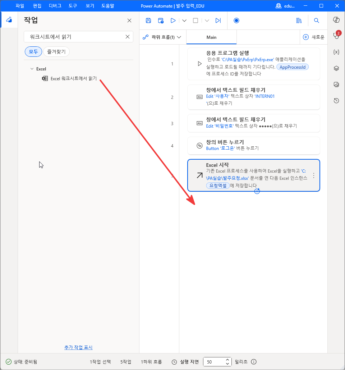Screen dimensions: 345x370
Task: Switch to the Main tab
Action: click(211, 37)
